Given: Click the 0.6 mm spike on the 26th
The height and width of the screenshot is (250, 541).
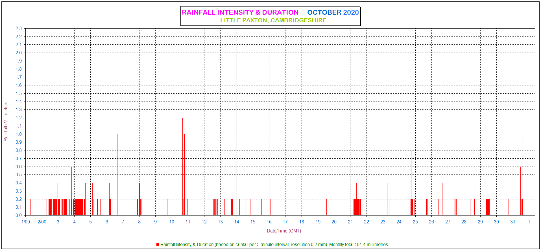Looking at the screenshot, I should pyautogui.click(x=442, y=191).
